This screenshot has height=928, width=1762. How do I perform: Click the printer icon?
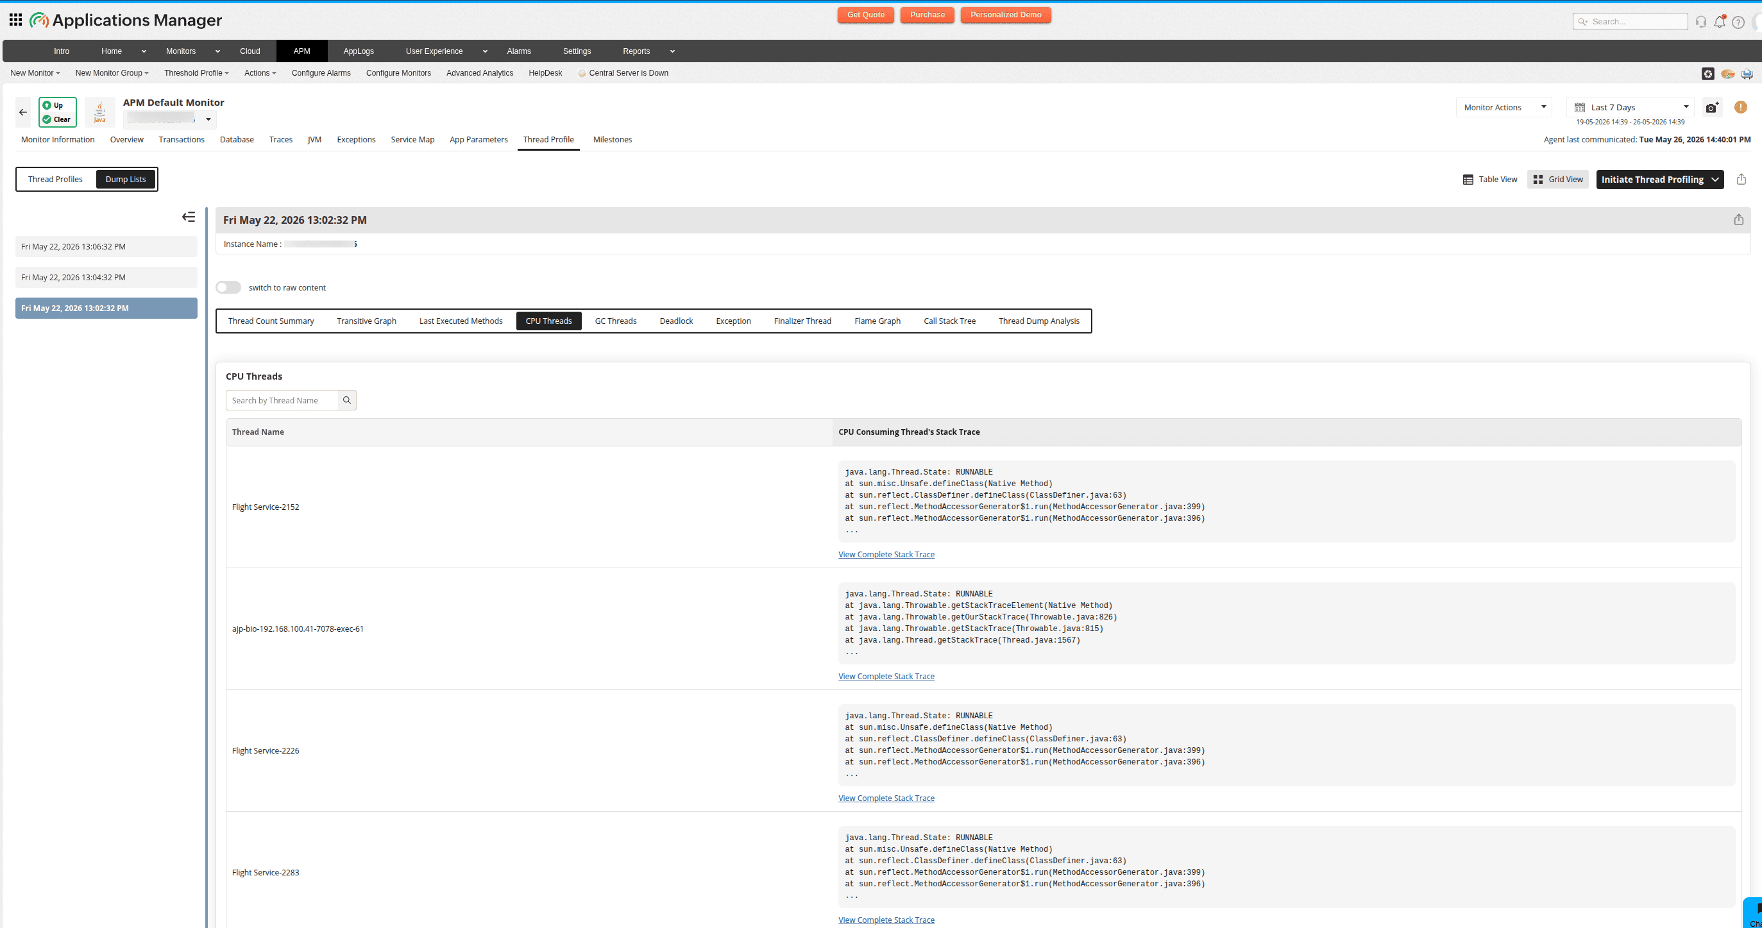tap(1747, 74)
